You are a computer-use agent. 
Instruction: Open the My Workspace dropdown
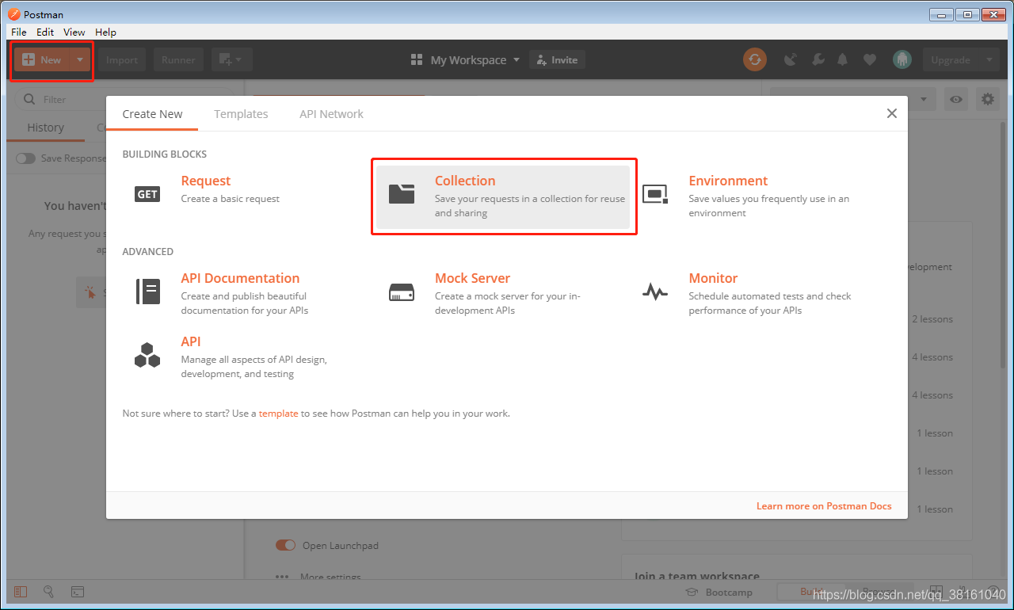coord(465,59)
